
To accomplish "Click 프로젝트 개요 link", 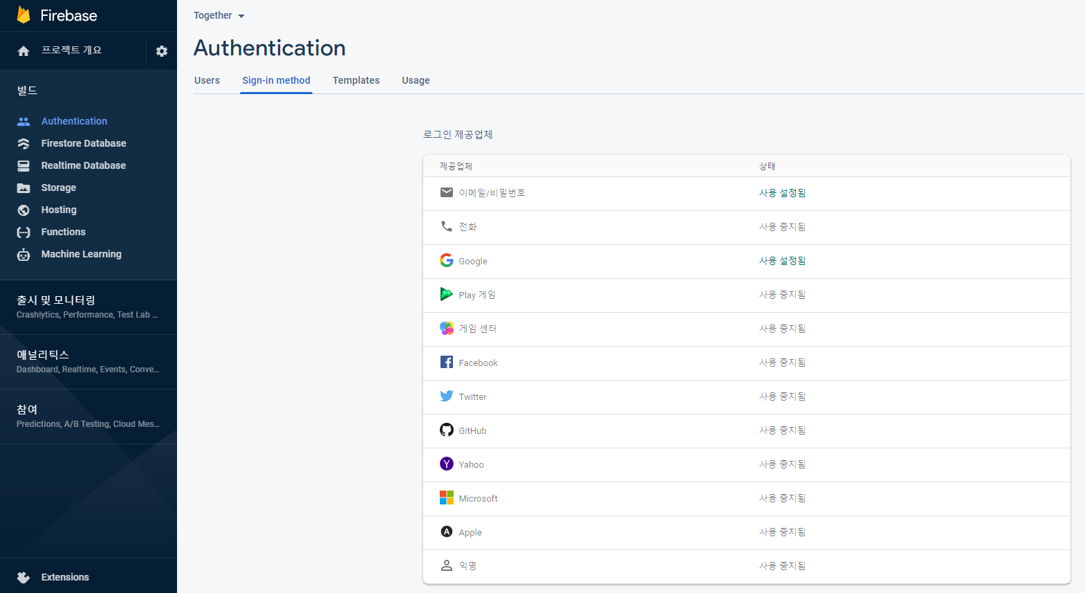I will (71, 51).
